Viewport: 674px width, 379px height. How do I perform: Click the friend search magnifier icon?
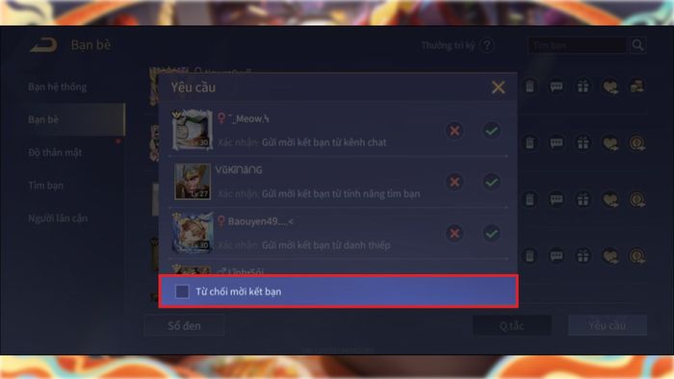point(637,45)
